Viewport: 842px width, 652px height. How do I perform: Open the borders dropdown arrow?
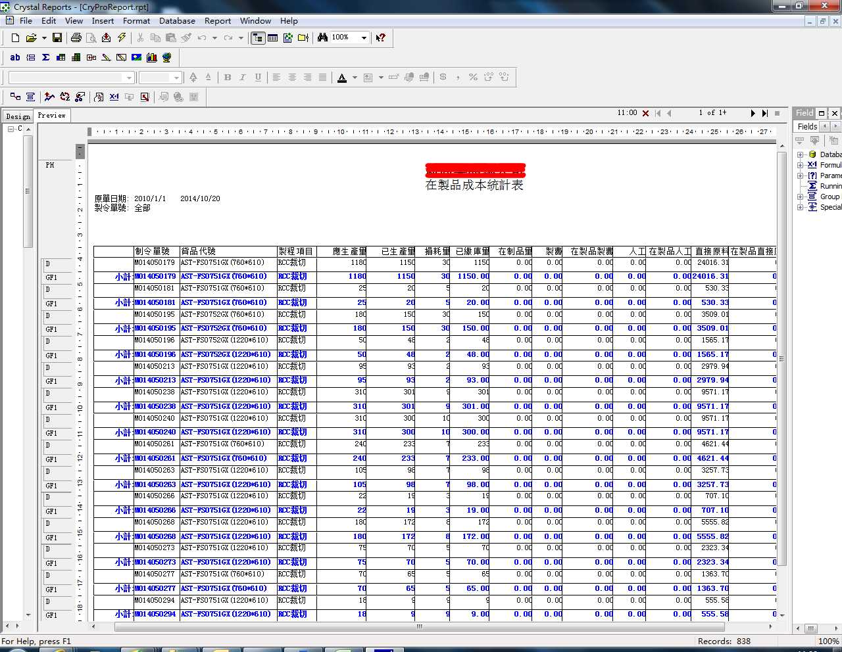pos(381,77)
